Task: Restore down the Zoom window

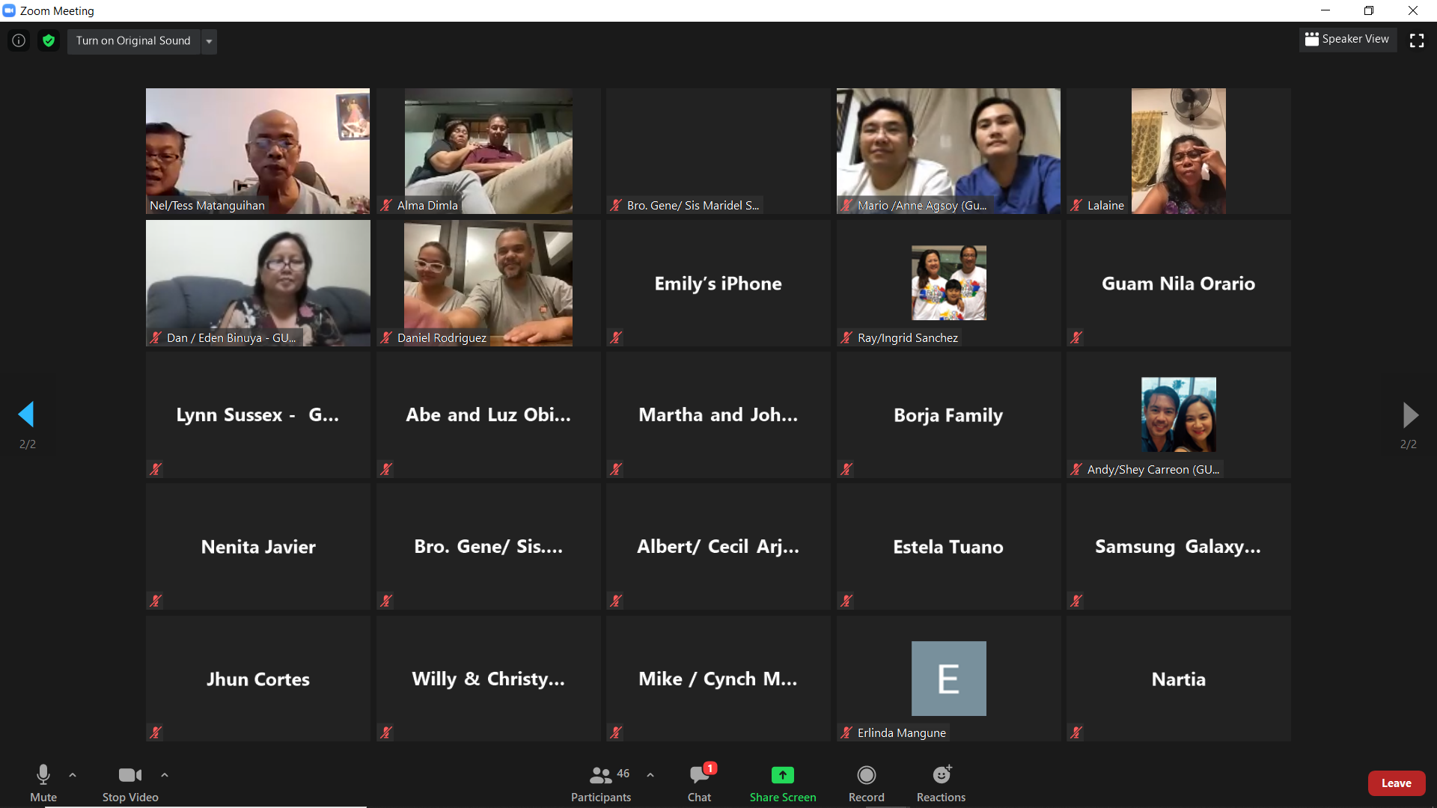Action: [1369, 10]
